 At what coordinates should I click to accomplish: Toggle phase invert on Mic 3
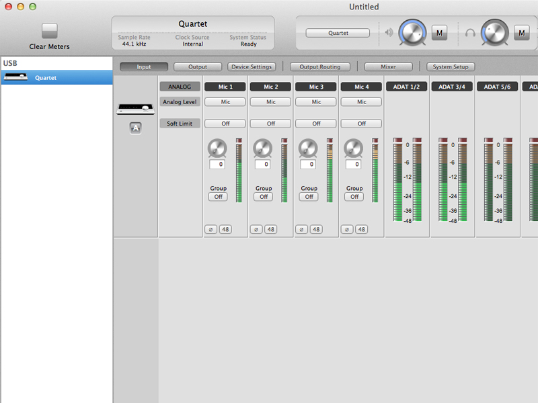301,229
